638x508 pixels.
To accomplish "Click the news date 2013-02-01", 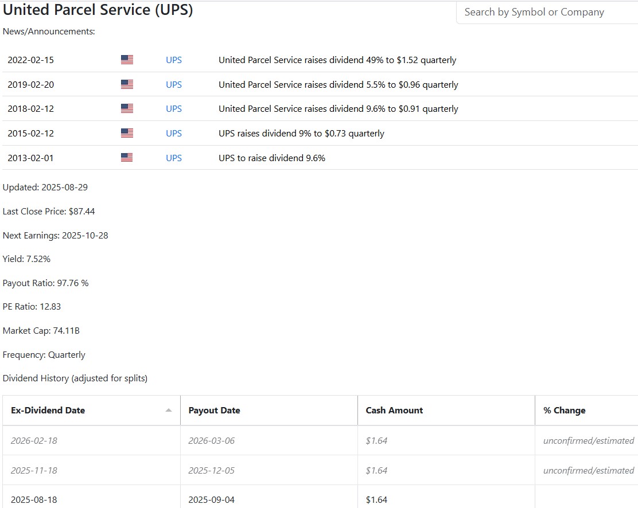I will coord(30,158).
